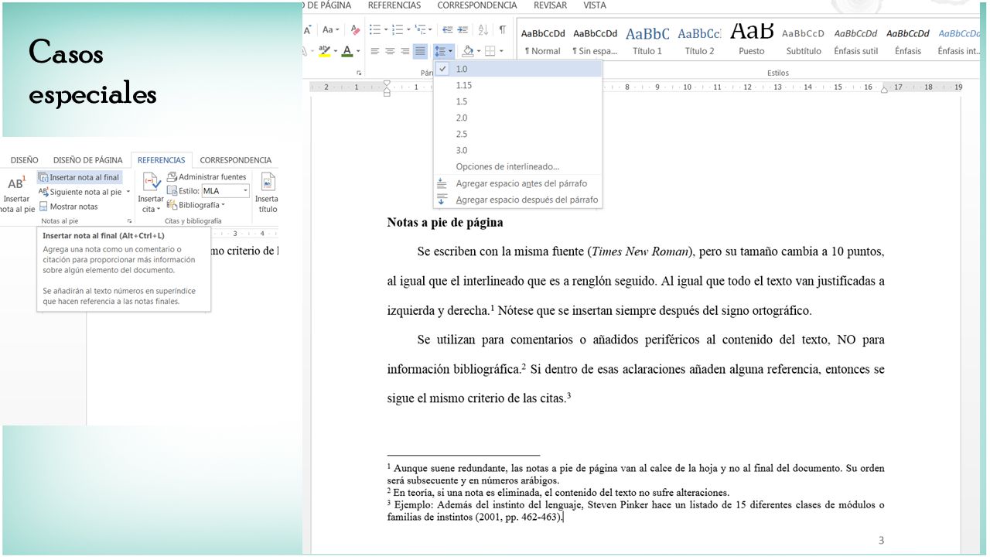Click Insertar nota al final
990x557 pixels.
pos(79,177)
